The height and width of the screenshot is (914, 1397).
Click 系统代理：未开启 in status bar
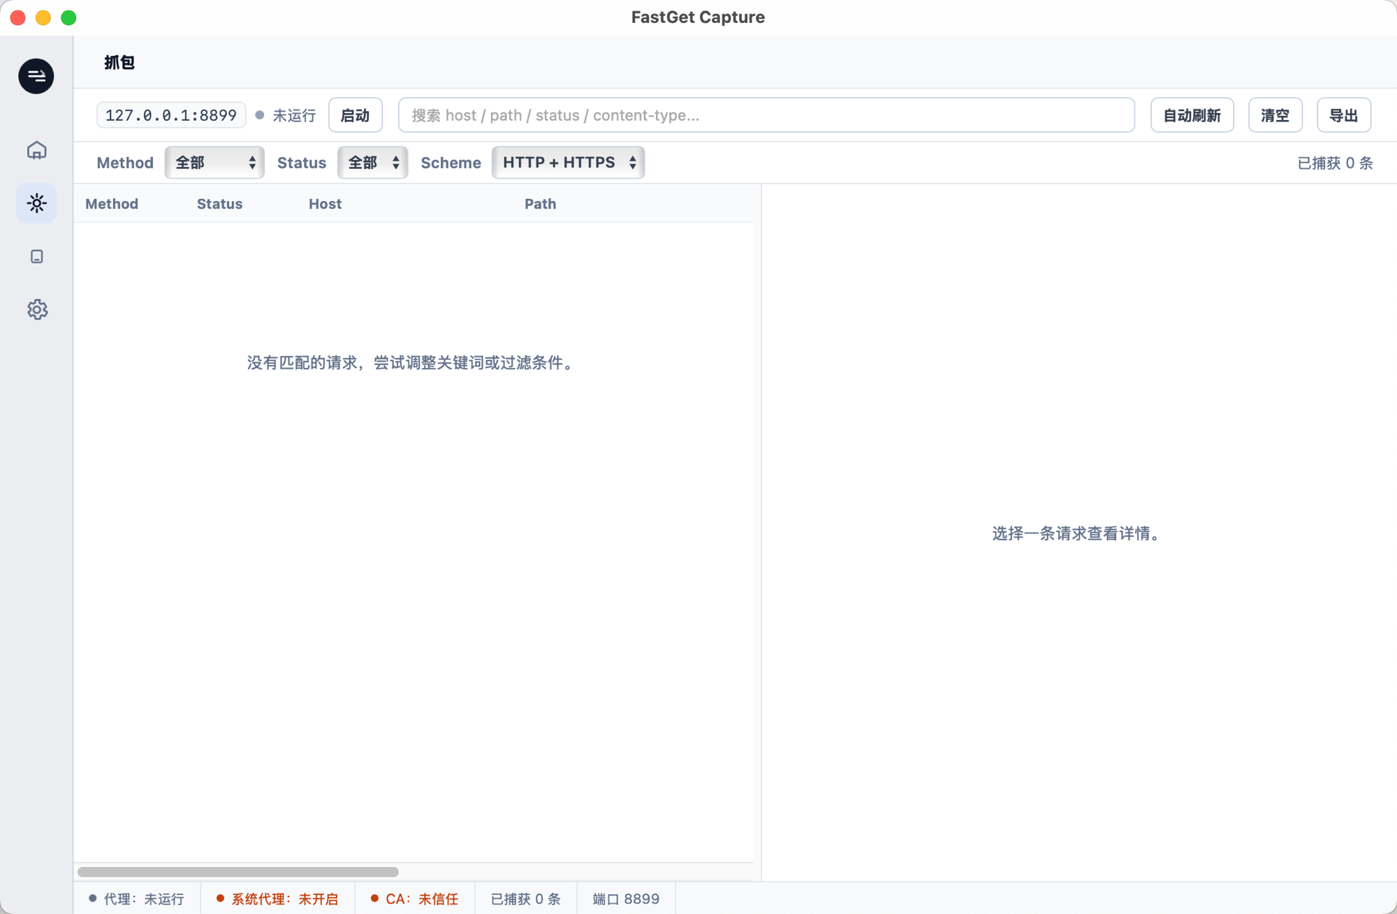pyautogui.click(x=278, y=899)
